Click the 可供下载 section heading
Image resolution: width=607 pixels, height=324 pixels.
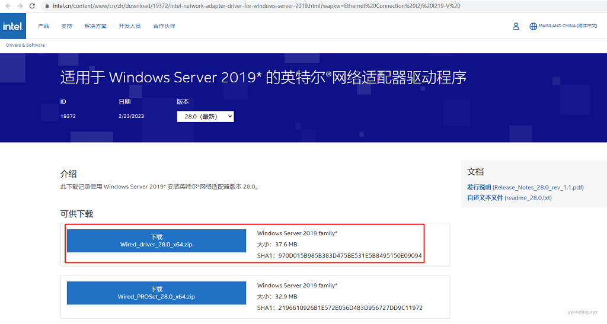[76, 214]
